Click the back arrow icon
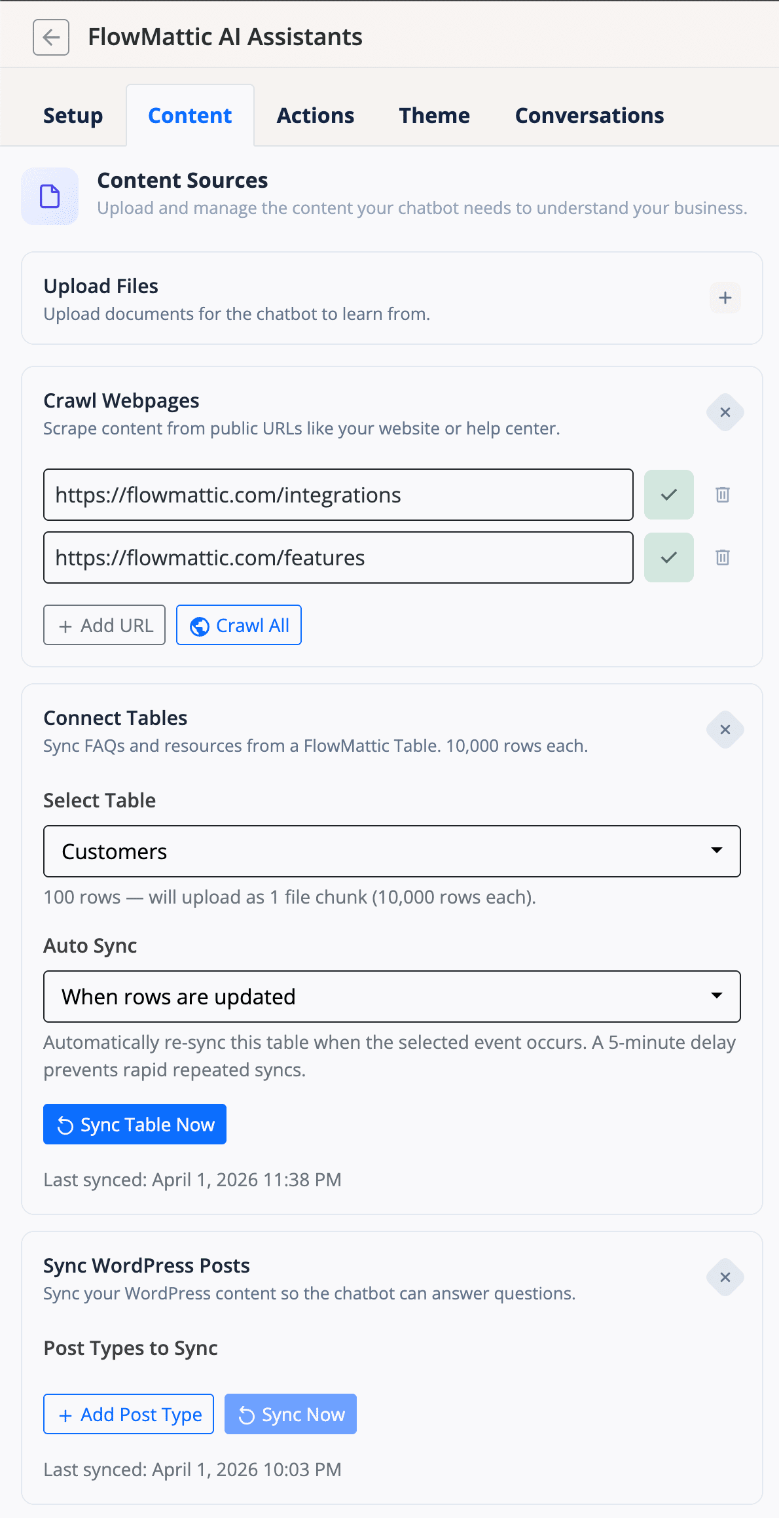 (x=51, y=37)
